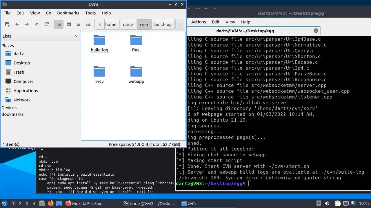Go back to the previous folder
The width and height of the screenshot is (371, 208).
click(17, 25)
